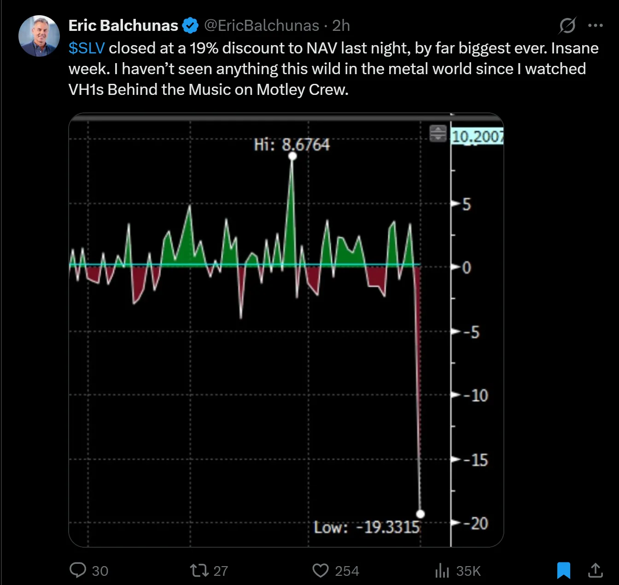
Task: Open the repost arrows menu
Action: point(199,571)
